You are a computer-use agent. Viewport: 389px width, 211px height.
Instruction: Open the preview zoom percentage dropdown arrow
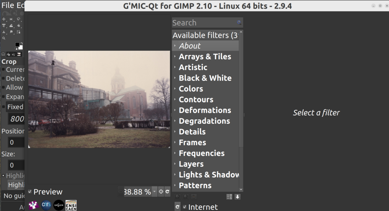pyautogui.click(x=155, y=192)
